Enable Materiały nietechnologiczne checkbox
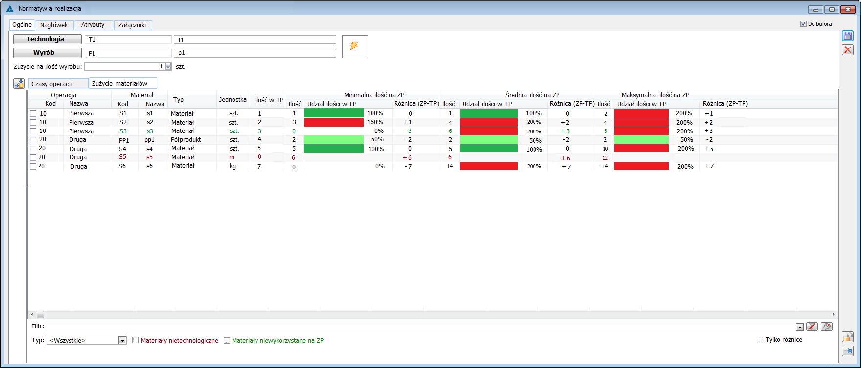This screenshot has height=368, width=861. click(136, 340)
